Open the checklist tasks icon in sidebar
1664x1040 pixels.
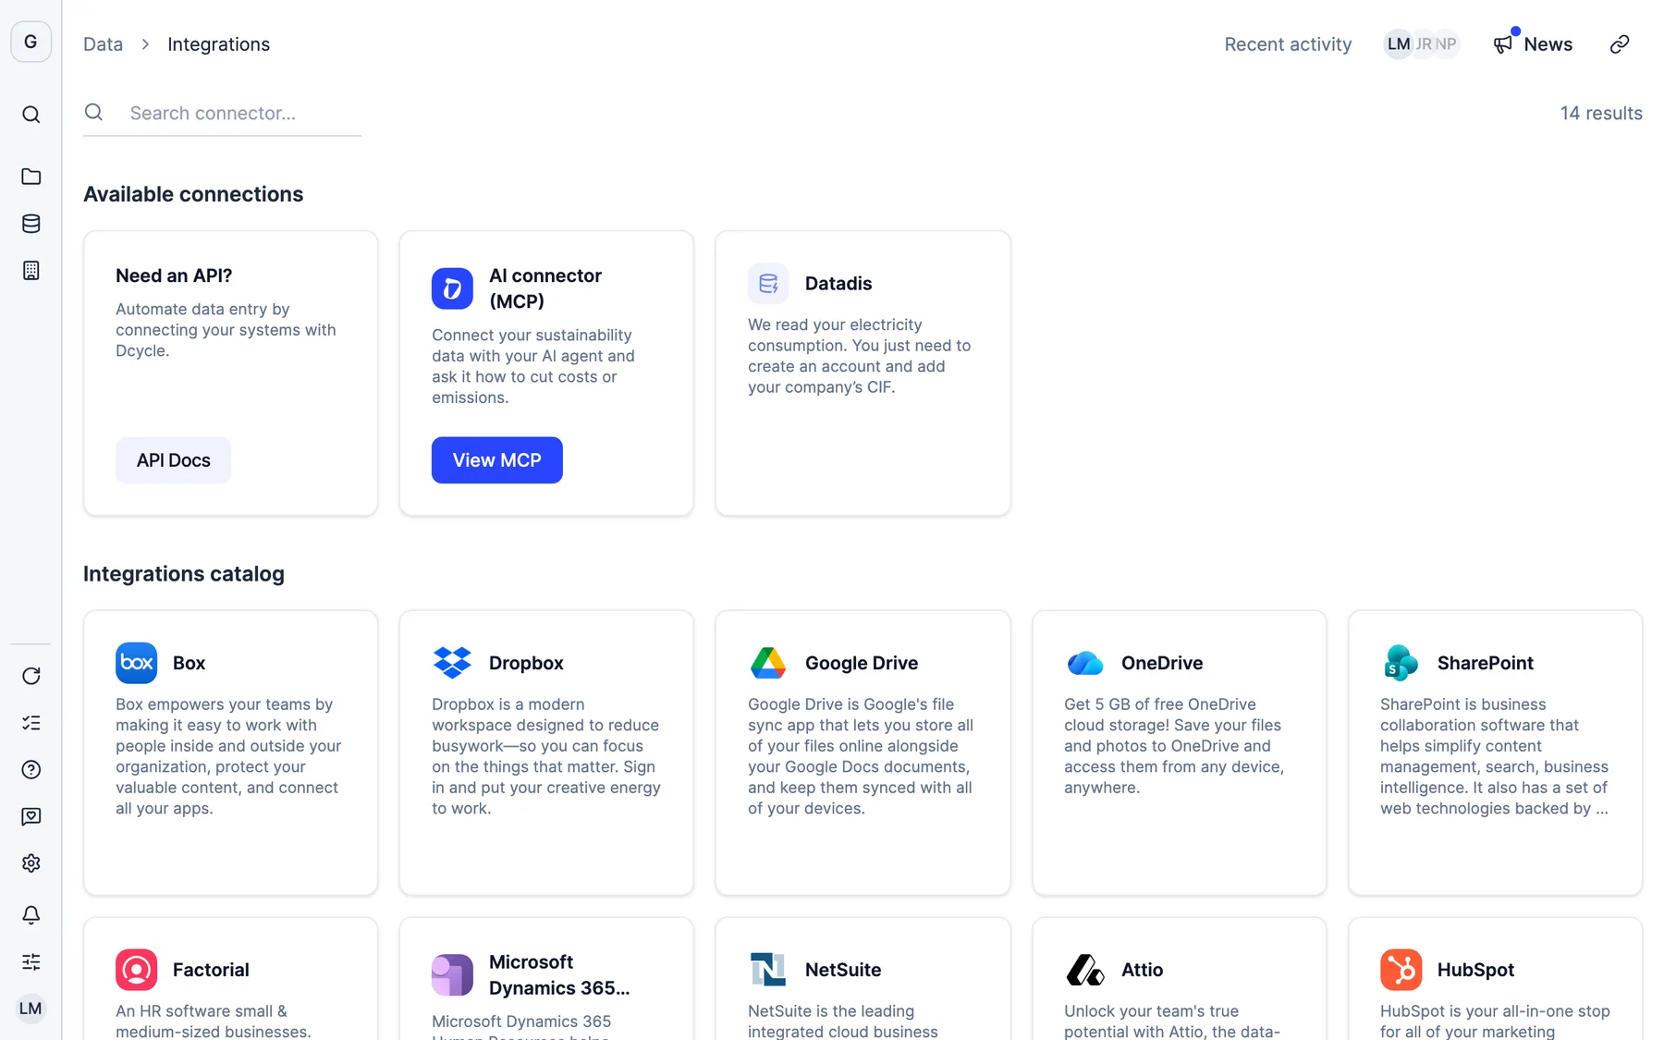(31, 723)
